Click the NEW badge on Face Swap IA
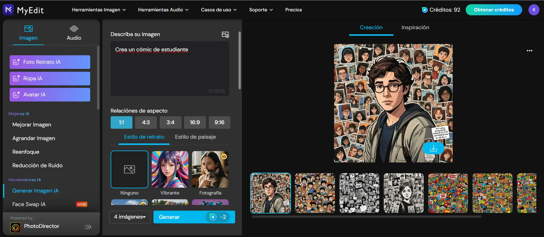This screenshot has height=237, width=544. tap(82, 204)
